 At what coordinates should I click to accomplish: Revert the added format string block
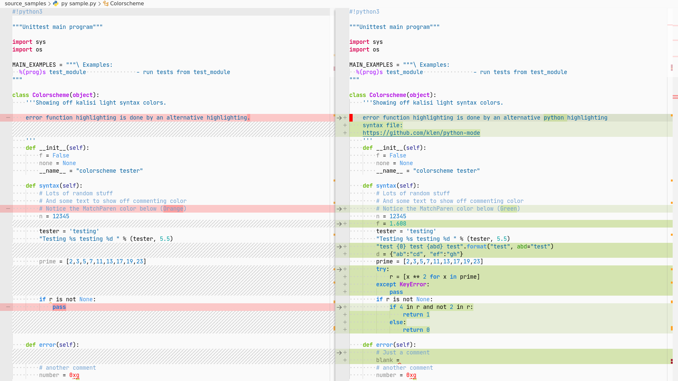(339, 247)
